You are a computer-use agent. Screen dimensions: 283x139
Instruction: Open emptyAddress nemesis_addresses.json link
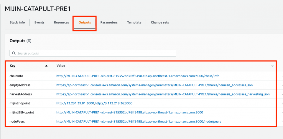click(154, 85)
